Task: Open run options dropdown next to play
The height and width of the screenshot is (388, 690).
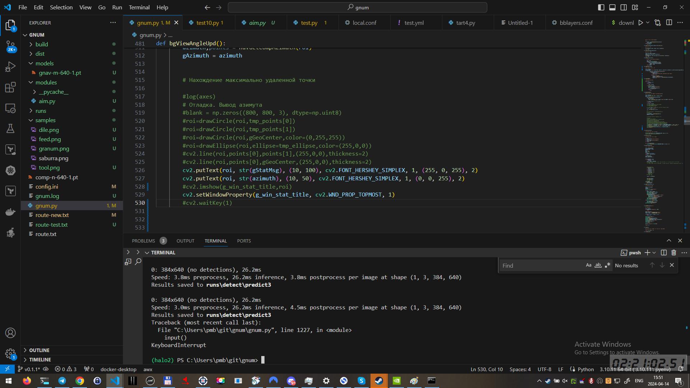Action: coord(648,23)
